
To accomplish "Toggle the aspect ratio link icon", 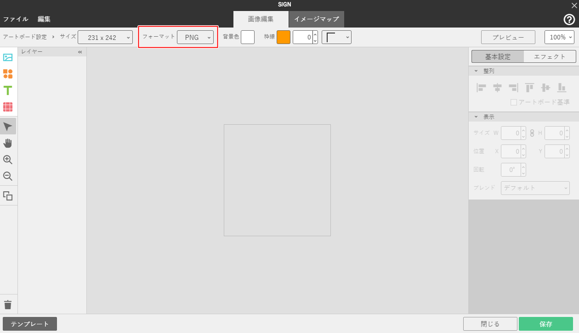I will click(x=532, y=133).
